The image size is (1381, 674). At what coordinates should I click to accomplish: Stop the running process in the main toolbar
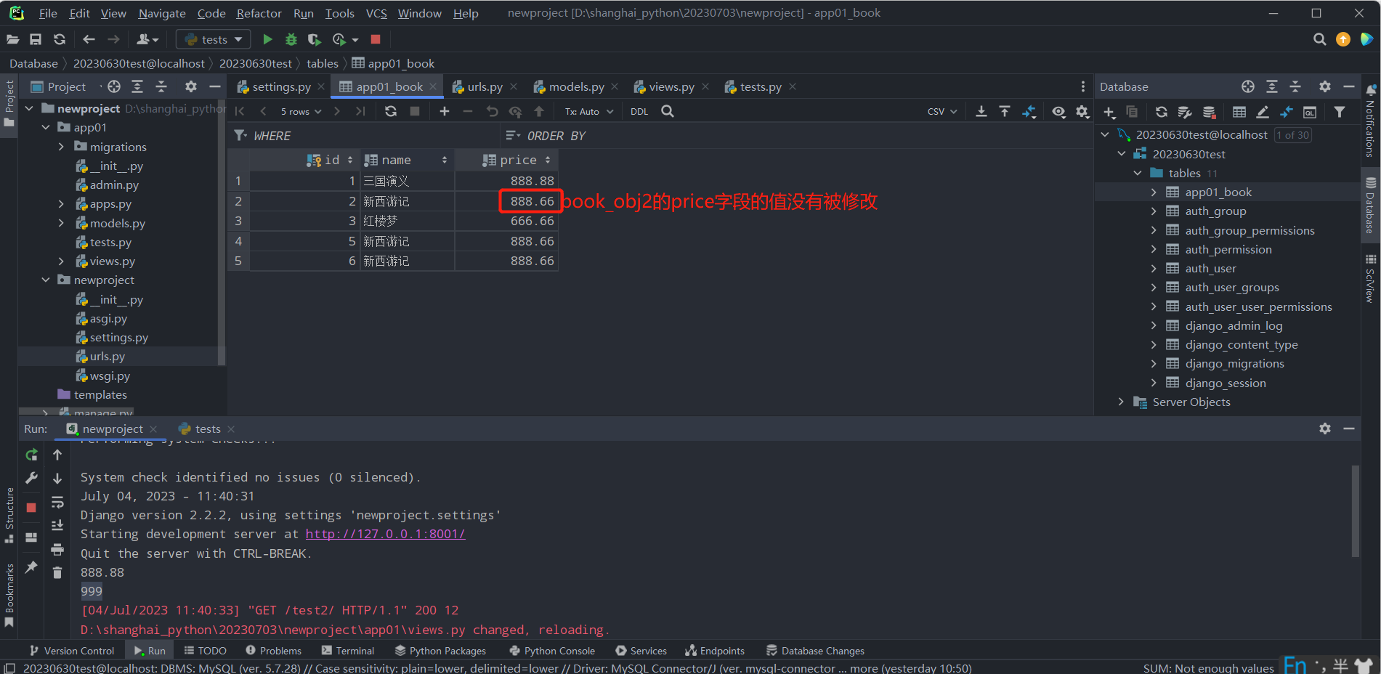(376, 39)
